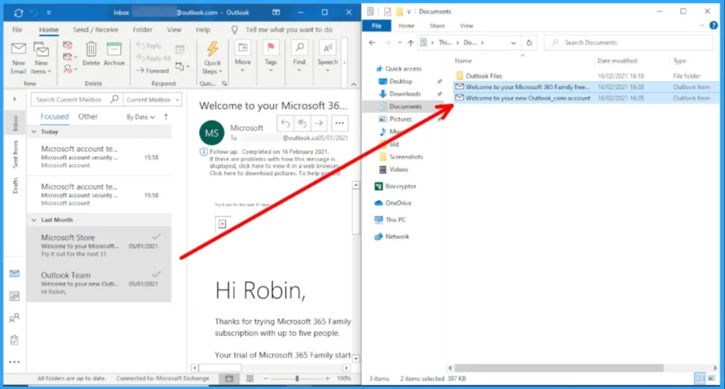Click Forward in the Respond group
The height and width of the screenshot is (389, 725).
point(153,71)
